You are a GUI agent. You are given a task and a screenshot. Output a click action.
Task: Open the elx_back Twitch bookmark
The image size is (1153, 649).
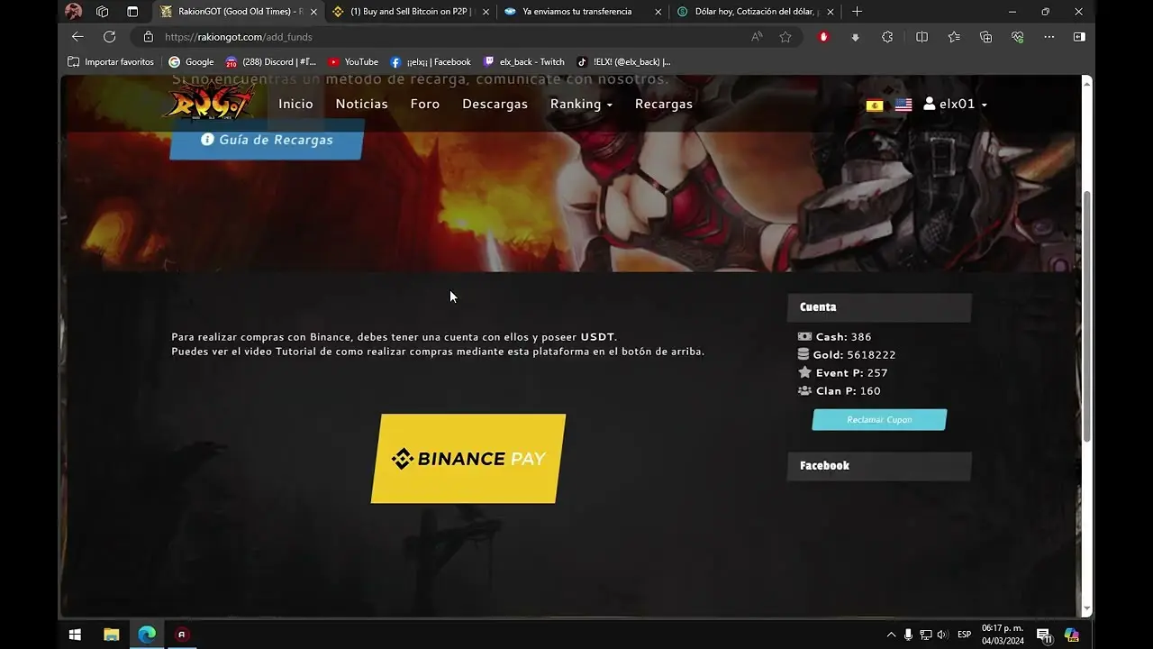point(523,62)
